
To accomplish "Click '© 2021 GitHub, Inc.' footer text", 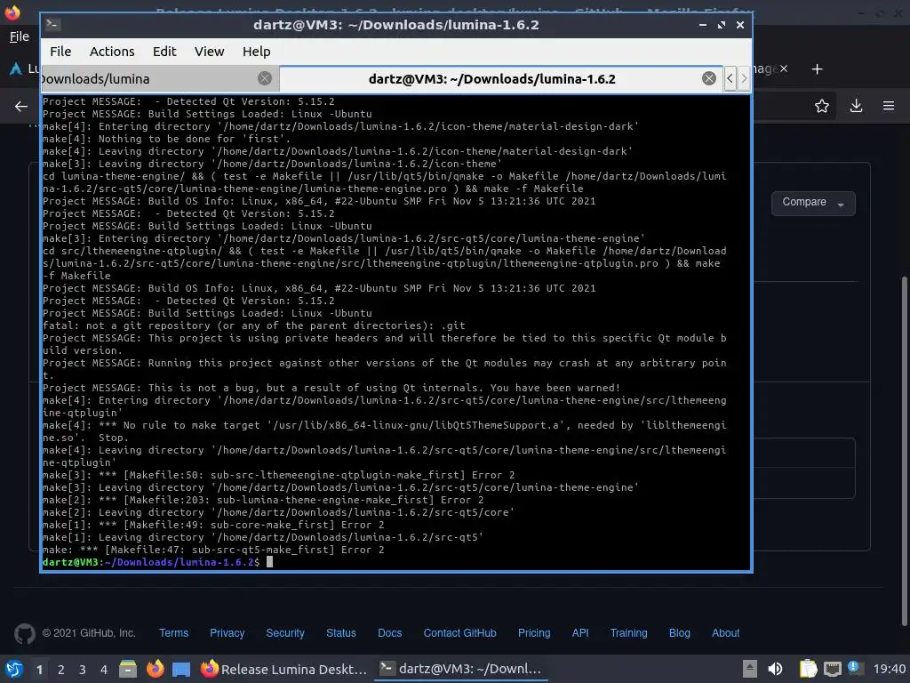I will pyautogui.click(x=89, y=633).
